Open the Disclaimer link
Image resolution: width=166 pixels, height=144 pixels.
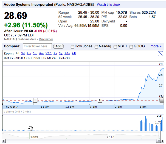(46, 39)
